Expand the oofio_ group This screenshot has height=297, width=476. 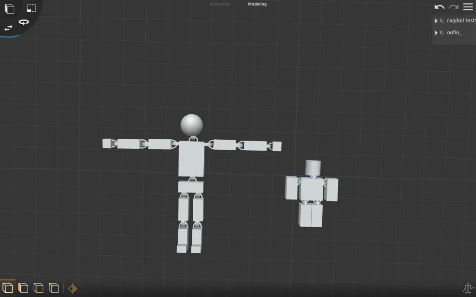click(x=436, y=33)
